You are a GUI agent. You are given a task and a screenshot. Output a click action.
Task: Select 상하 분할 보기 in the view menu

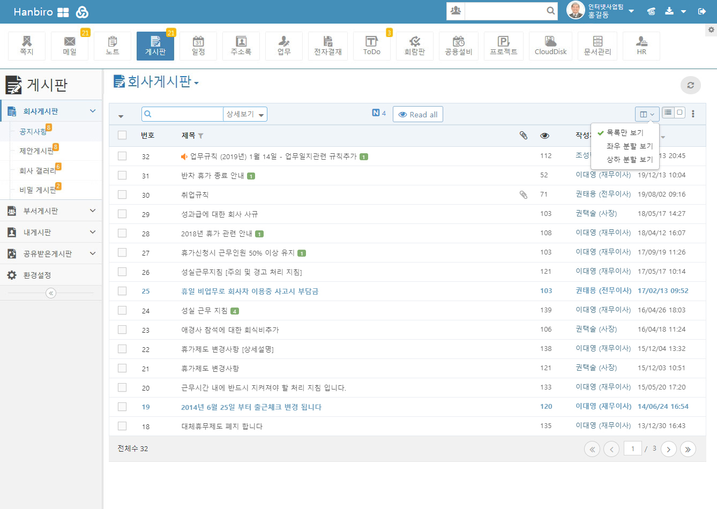[x=629, y=160]
